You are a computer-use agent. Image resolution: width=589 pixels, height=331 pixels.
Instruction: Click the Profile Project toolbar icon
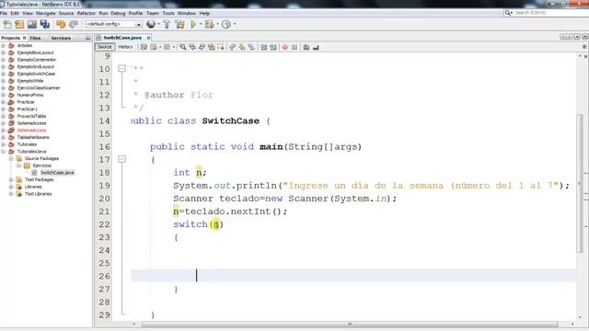point(225,25)
